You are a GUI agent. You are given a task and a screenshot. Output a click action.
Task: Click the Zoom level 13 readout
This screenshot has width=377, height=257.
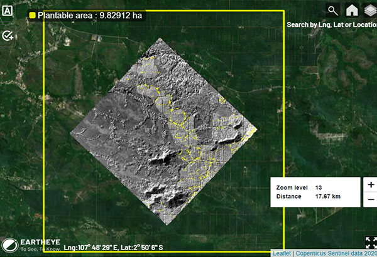(x=302, y=187)
